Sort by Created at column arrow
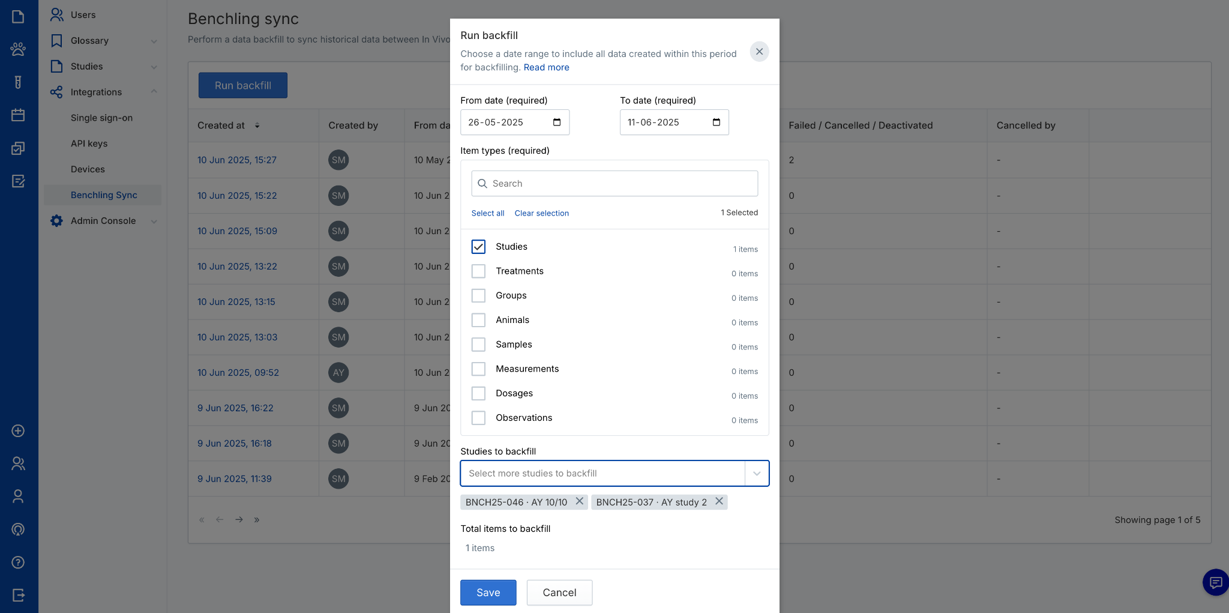 pos(257,125)
